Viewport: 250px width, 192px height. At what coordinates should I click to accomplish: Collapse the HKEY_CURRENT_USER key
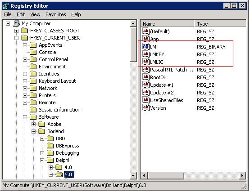coord(16,38)
